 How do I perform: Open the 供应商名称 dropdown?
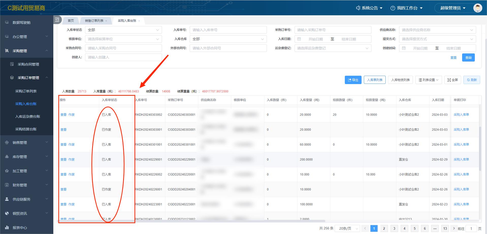[x=437, y=30]
